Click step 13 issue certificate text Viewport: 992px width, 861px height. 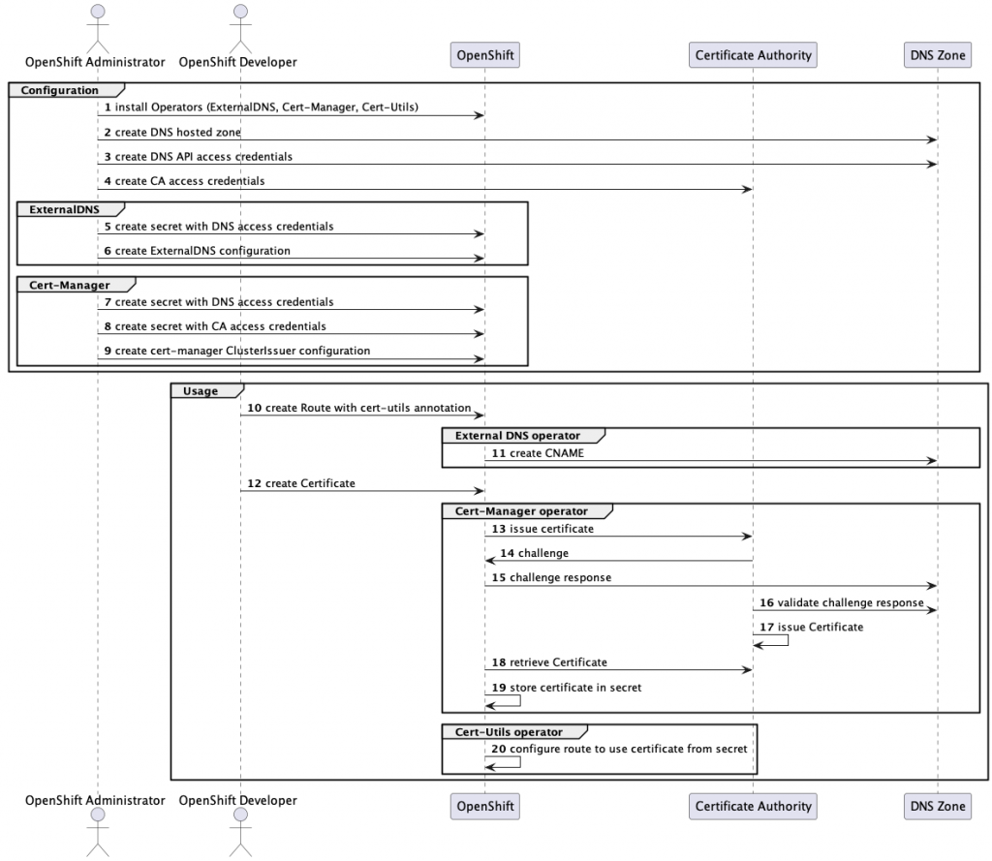point(542,529)
